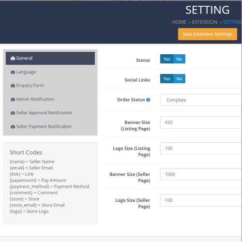
Task: Click the icon beside Seller Payment Notification
Action: pos(13,127)
